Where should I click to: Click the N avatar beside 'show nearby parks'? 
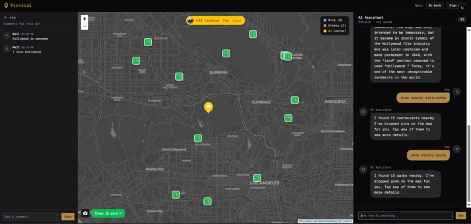click(x=456, y=149)
